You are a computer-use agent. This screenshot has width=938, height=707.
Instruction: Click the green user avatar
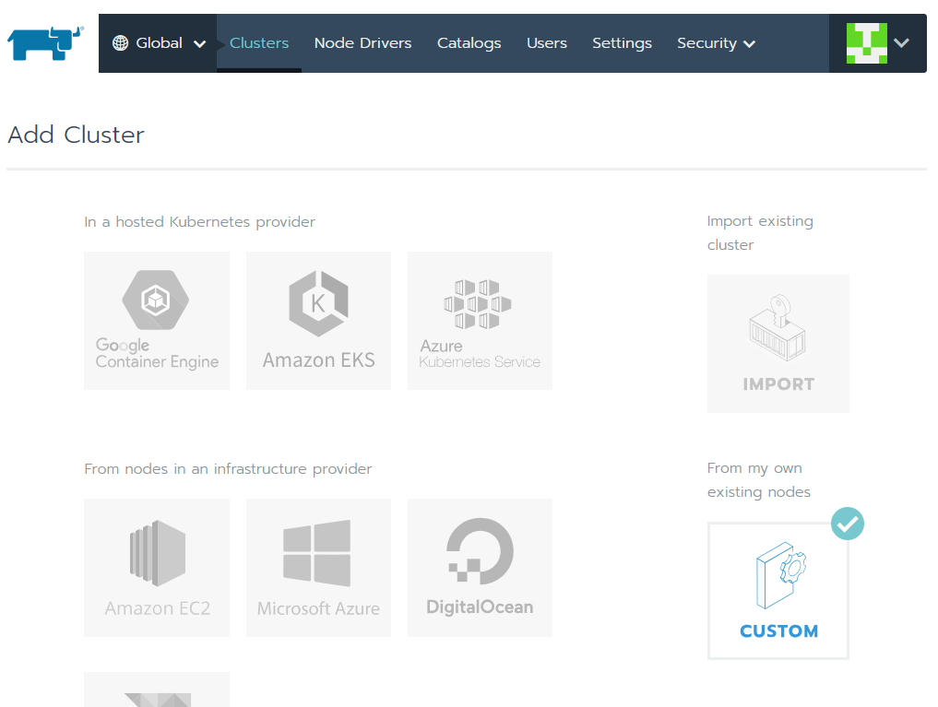(x=866, y=43)
